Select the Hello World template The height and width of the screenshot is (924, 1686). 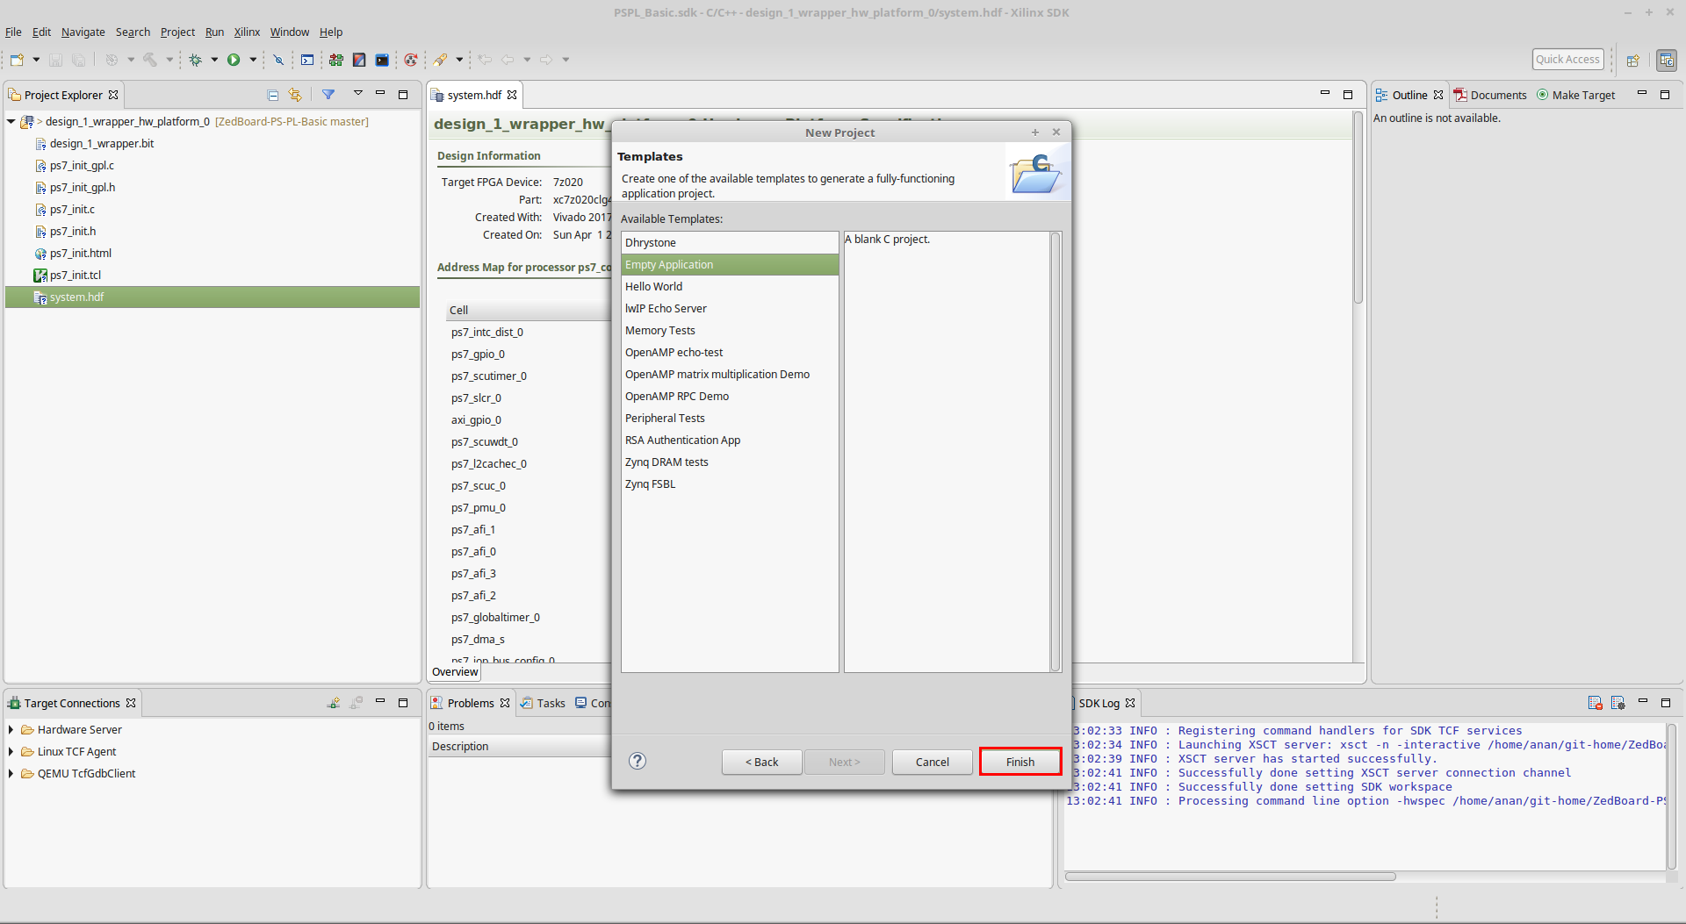pos(730,287)
